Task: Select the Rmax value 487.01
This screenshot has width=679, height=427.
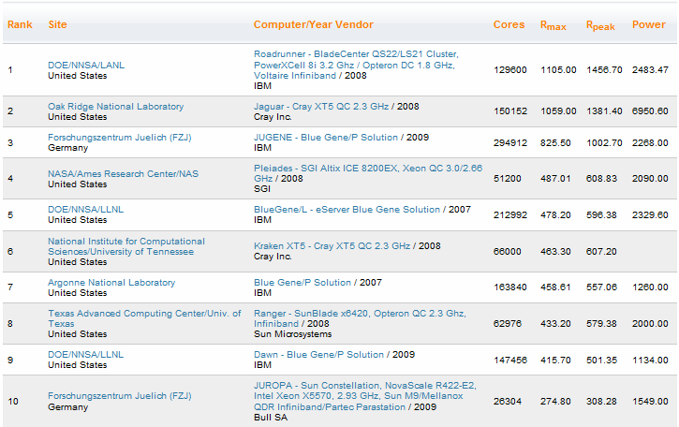Action: (x=555, y=179)
